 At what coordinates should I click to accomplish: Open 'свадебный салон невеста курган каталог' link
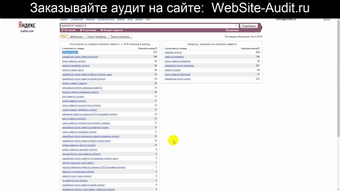point(84,79)
